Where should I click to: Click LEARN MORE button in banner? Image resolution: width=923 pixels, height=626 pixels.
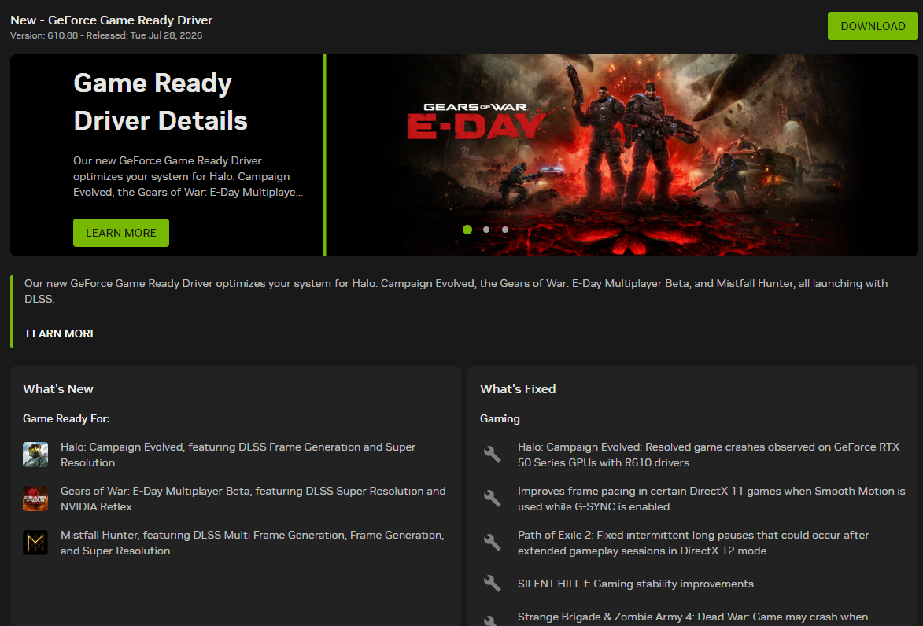[x=120, y=233]
